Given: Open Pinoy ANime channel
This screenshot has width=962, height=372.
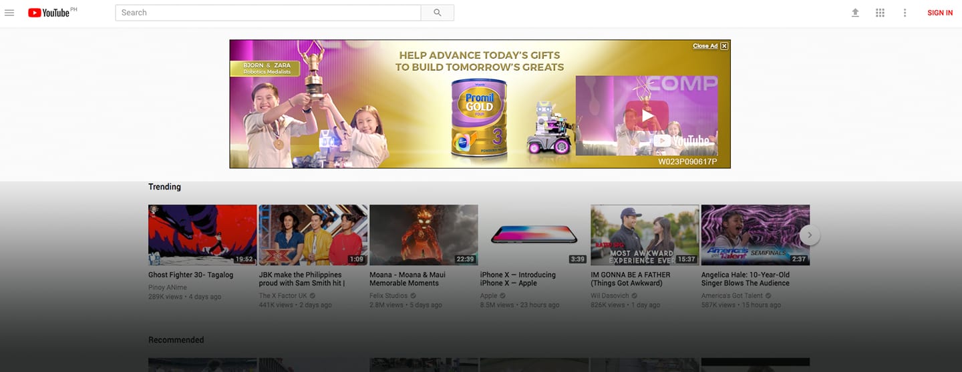Looking at the screenshot, I should click(168, 287).
